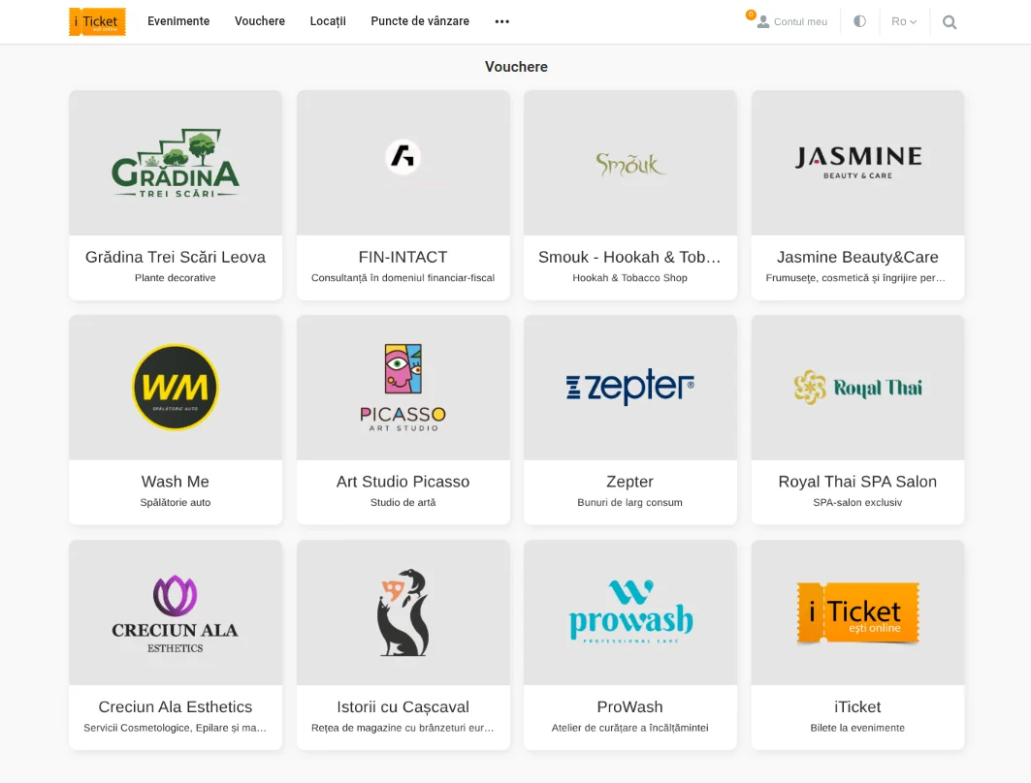
Task: Click 'SPA-salon exclusiv' subtitle
Action: pos(857,503)
